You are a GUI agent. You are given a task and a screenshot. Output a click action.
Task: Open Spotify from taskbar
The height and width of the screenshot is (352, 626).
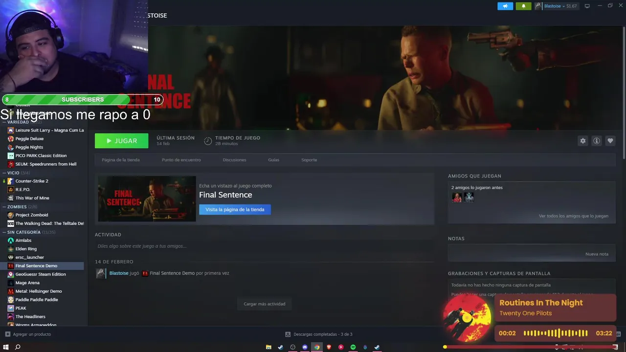pos(353,347)
